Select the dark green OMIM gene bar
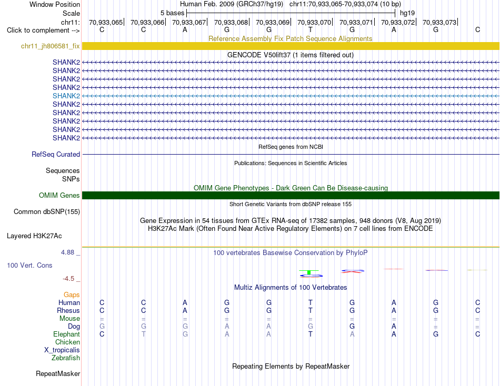The height and width of the screenshot is (386, 500). 291,196
